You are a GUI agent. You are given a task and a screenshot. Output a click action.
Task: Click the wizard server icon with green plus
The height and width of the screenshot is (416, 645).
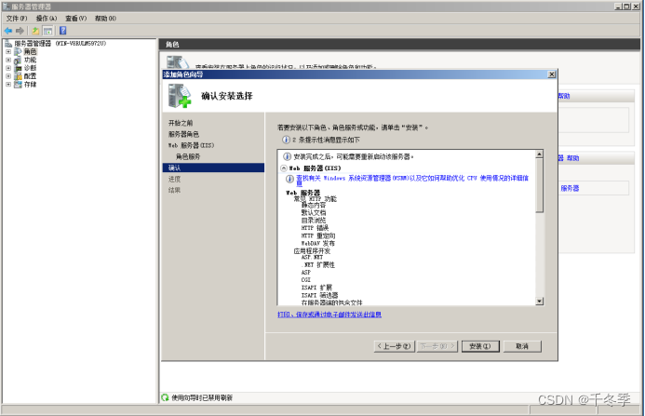(x=180, y=96)
